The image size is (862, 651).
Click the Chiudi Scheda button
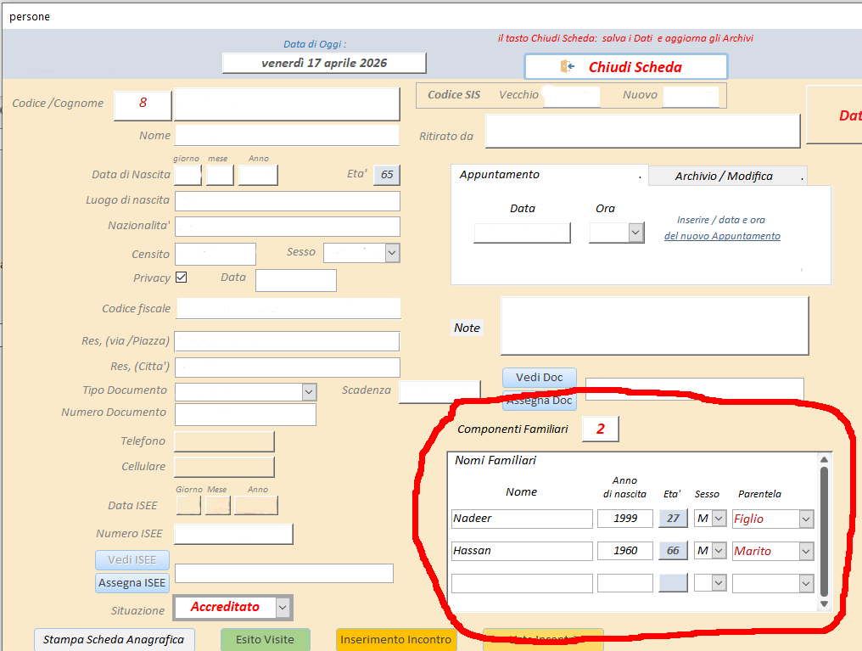pyautogui.click(x=625, y=67)
